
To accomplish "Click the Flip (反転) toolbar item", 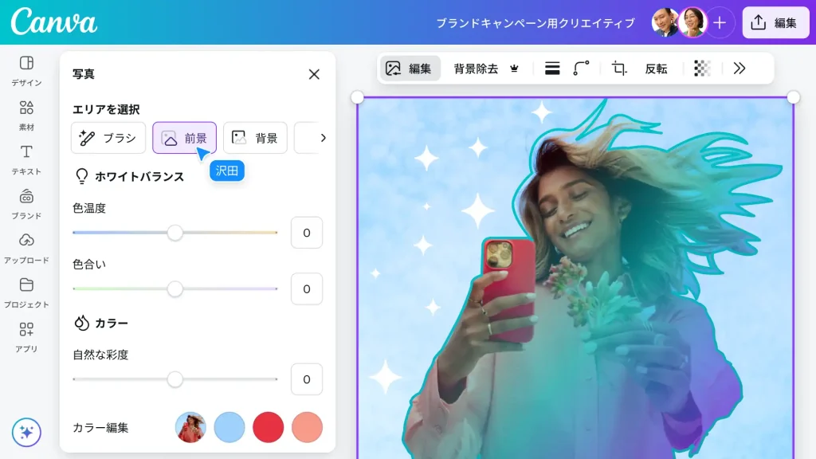I will click(x=656, y=69).
